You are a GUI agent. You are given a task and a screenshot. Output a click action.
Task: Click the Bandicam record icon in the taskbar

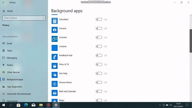coord(49,105)
